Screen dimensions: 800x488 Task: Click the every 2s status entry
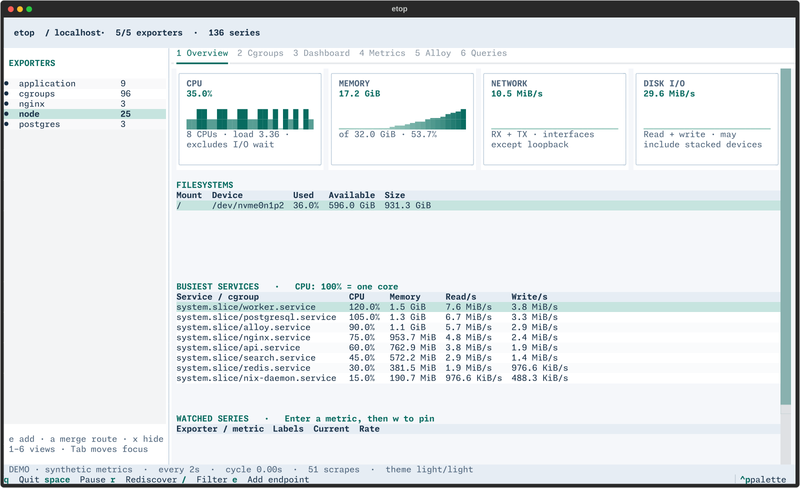[x=178, y=469]
